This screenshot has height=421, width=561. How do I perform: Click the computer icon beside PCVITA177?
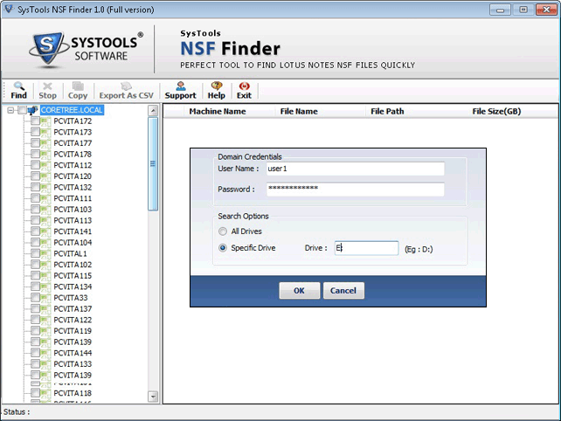click(x=45, y=143)
